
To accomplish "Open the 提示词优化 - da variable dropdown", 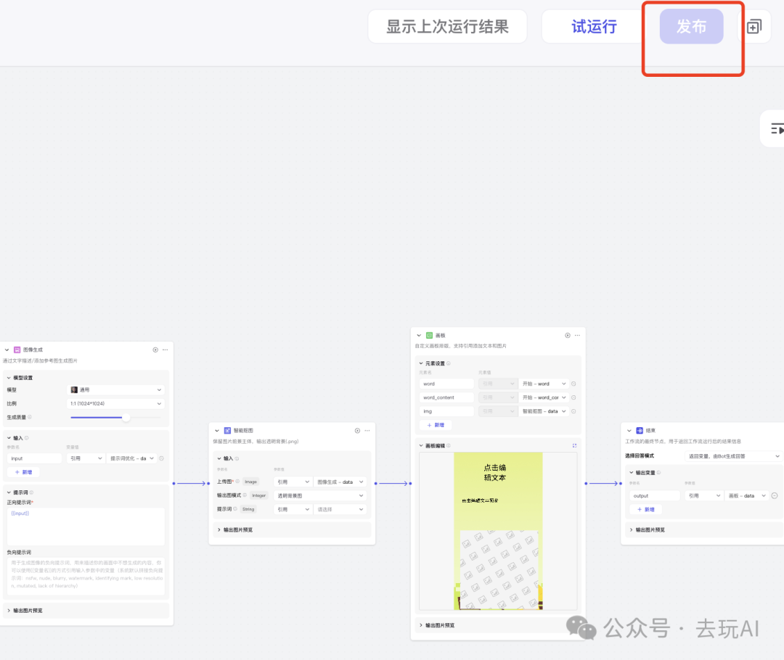I will click(131, 458).
